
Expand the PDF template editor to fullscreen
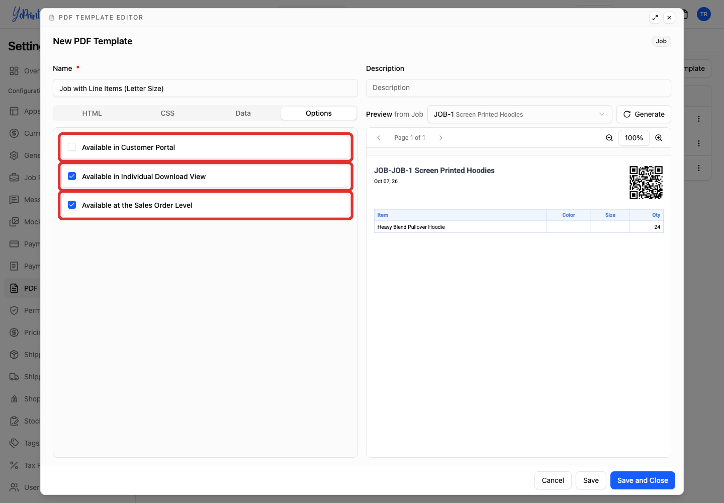(x=655, y=18)
